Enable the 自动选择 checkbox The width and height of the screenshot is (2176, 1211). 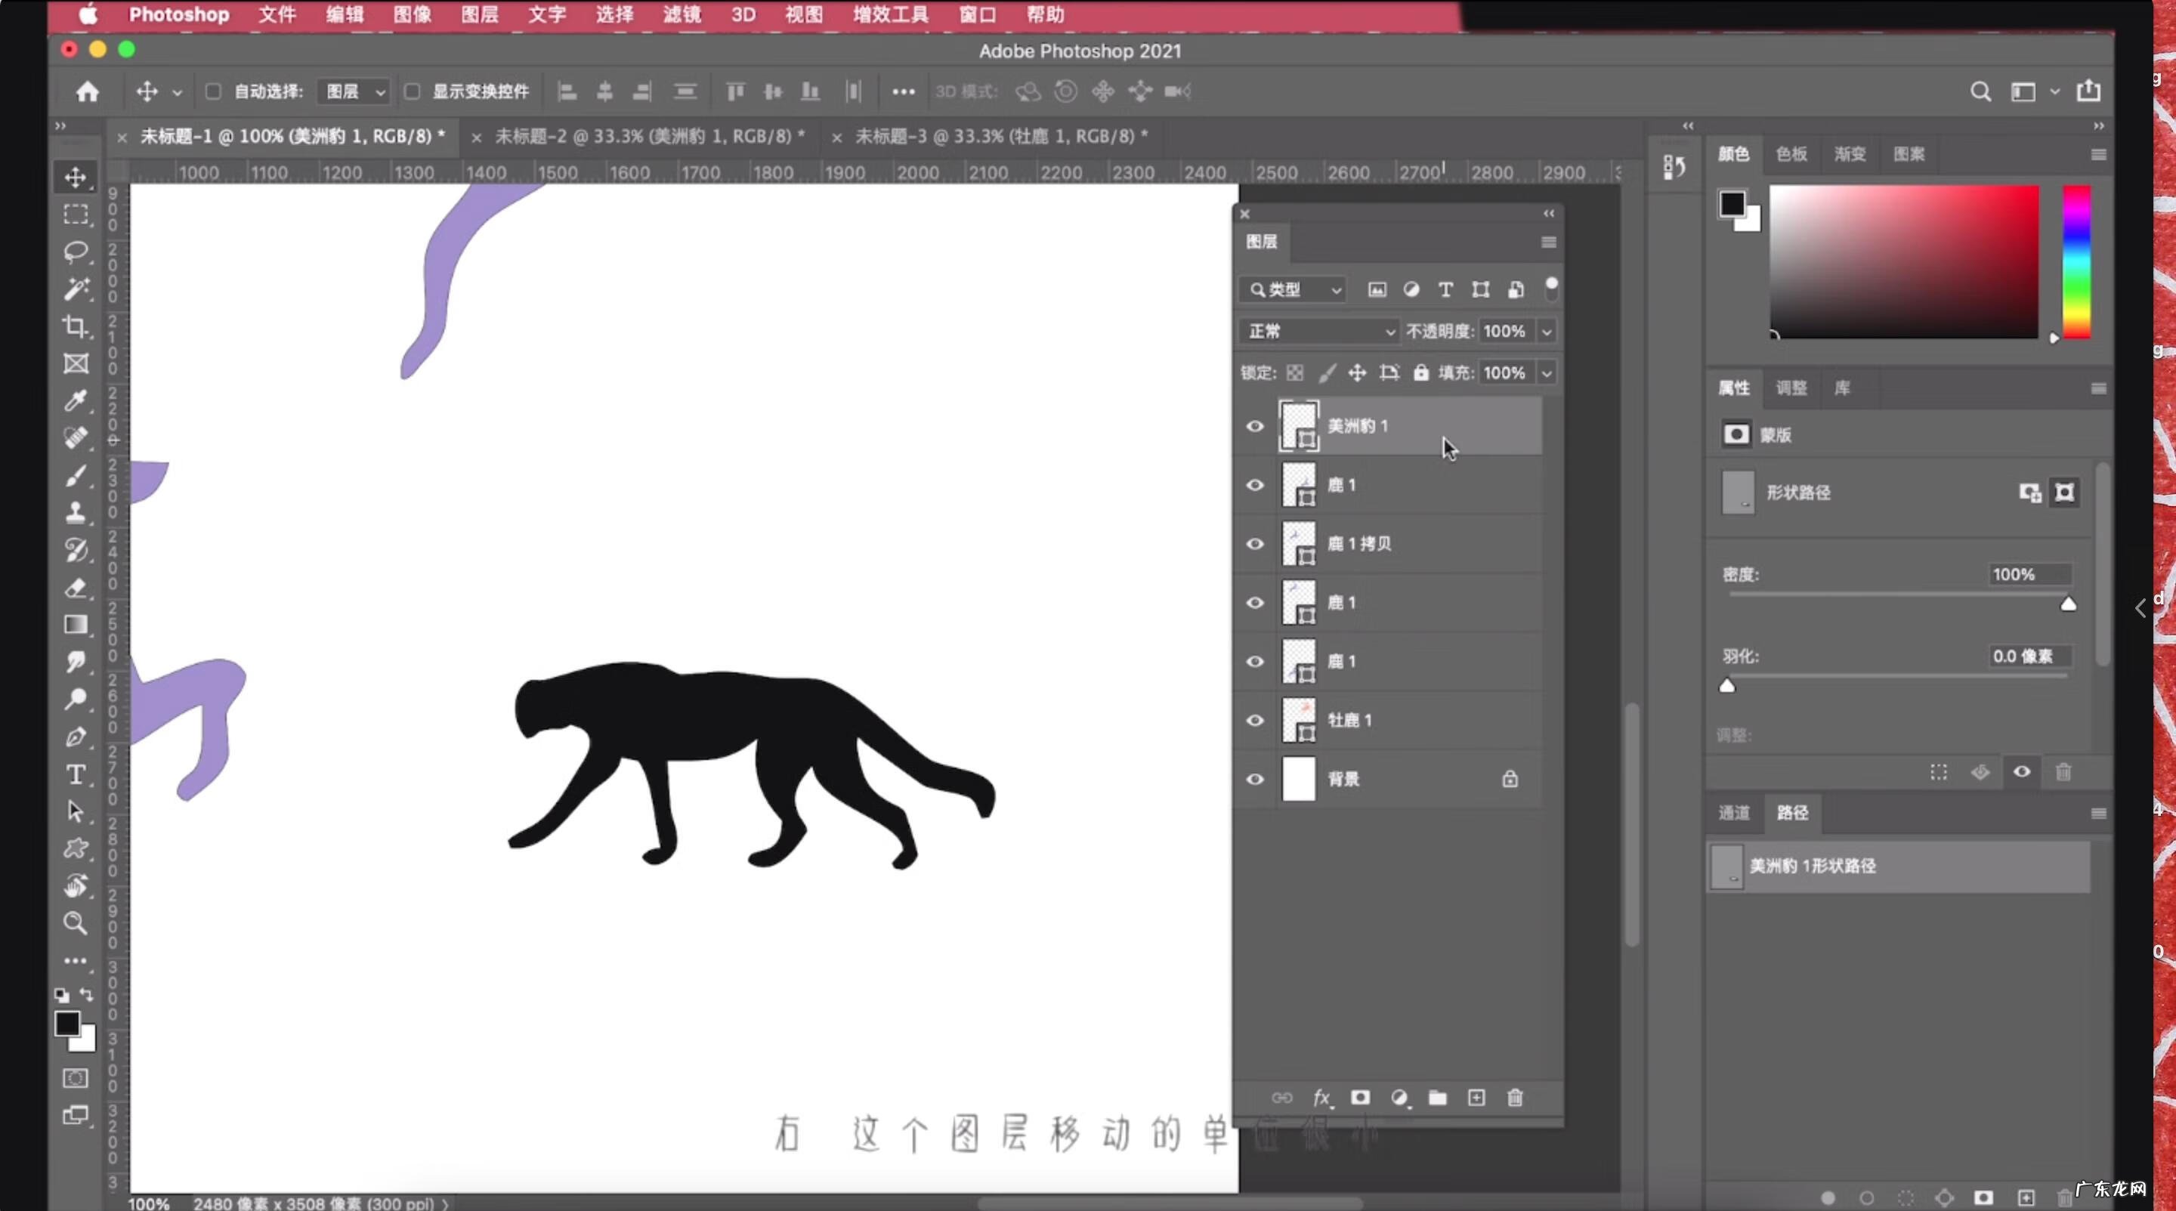click(x=213, y=92)
